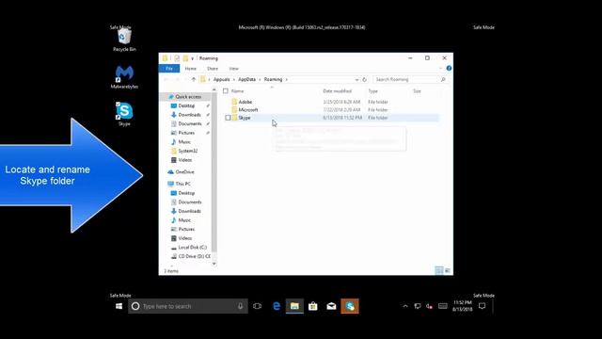Switch to the Share ribbon tab

pyautogui.click(x=213, y=69)
